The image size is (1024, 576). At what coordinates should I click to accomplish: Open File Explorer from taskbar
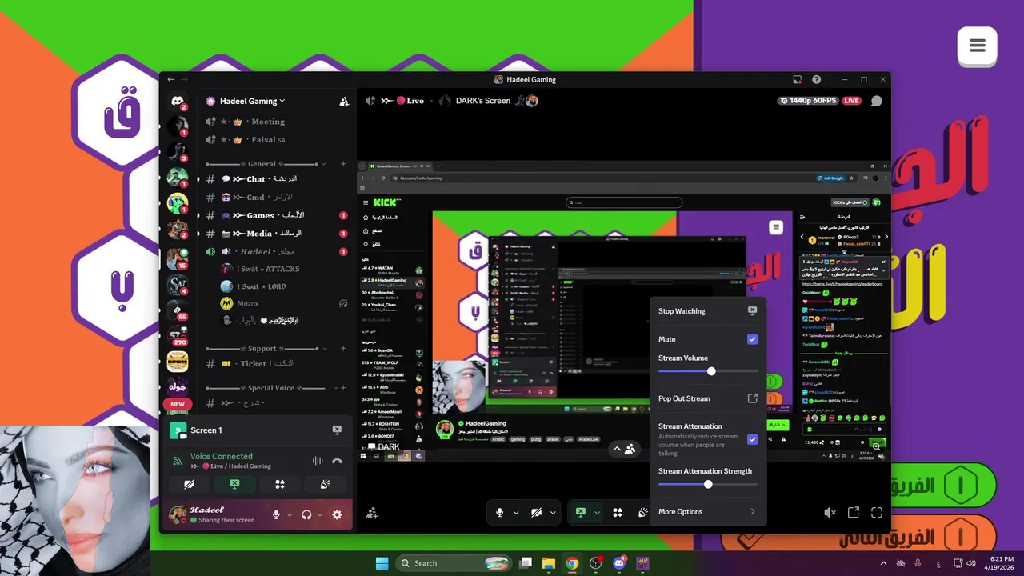tap(549, 563)
